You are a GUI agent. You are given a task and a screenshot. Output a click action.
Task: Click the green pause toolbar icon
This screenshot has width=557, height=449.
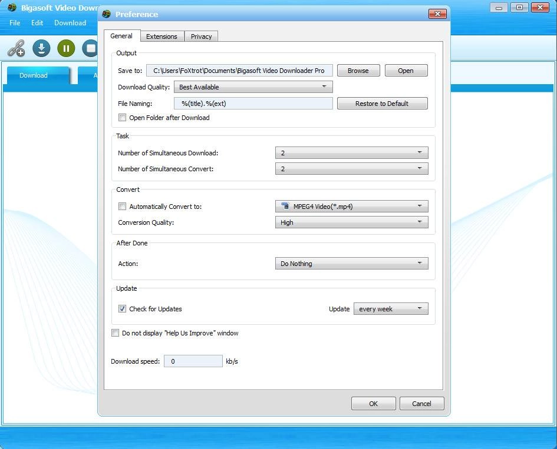pyautogui.click(x=66, y=48)
